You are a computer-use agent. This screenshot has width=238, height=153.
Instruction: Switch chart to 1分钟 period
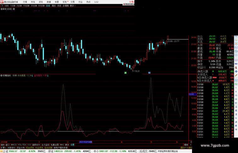[x=13, y=6]
